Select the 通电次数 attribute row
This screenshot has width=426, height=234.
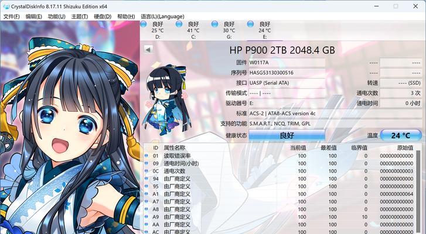click(280, 171)
